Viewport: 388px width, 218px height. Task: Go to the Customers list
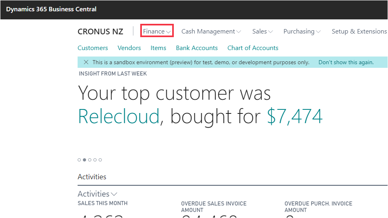pos(93,48)
